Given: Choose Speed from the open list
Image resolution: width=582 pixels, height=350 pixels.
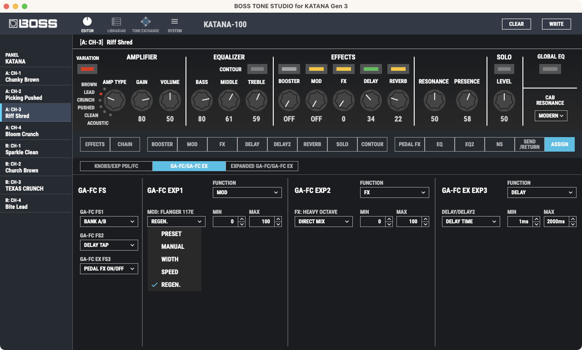Looking at the screenshot, I should (175, 272).
